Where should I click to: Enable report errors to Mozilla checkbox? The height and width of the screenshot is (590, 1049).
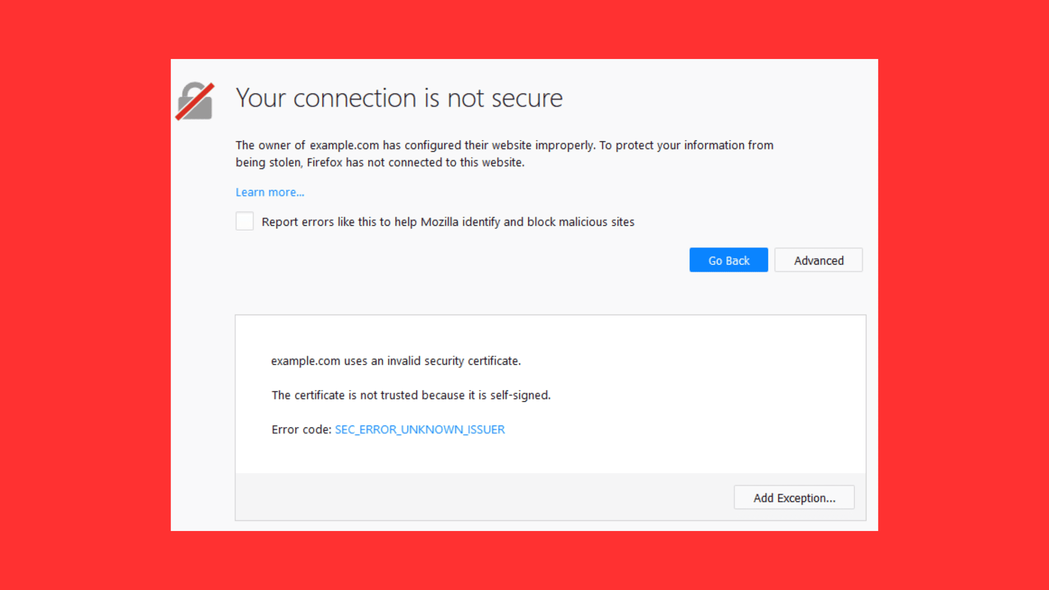[x=245, y=221]
